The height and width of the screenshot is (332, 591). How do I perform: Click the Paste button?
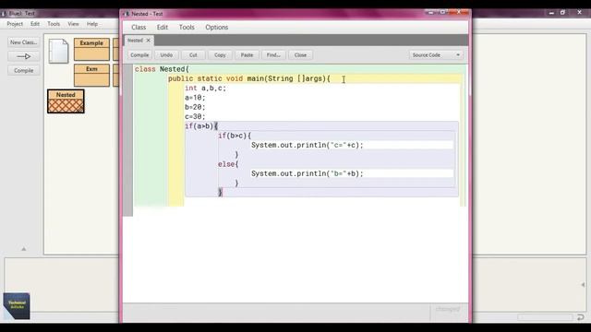[247, 55]
